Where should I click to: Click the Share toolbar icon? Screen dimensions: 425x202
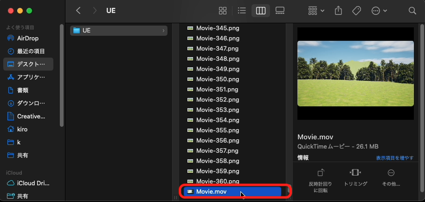point(338,11)
